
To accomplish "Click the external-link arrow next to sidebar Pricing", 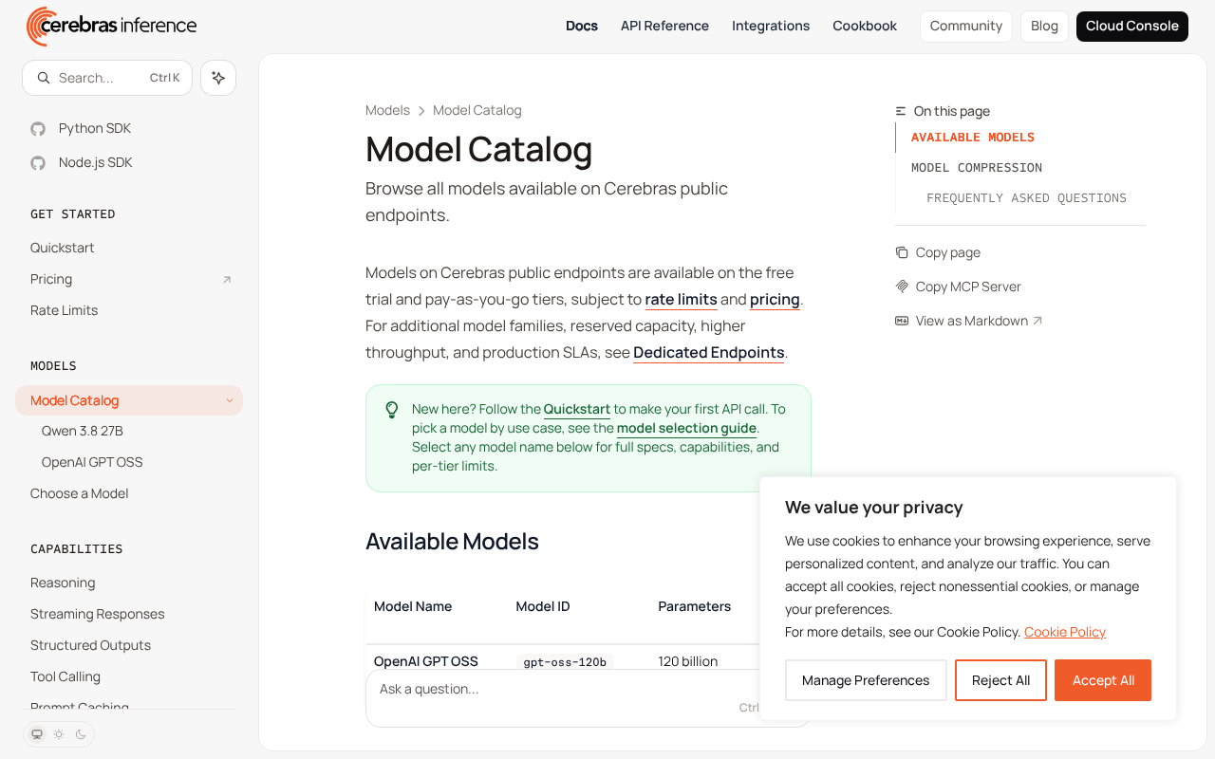I will click(227, 280).
